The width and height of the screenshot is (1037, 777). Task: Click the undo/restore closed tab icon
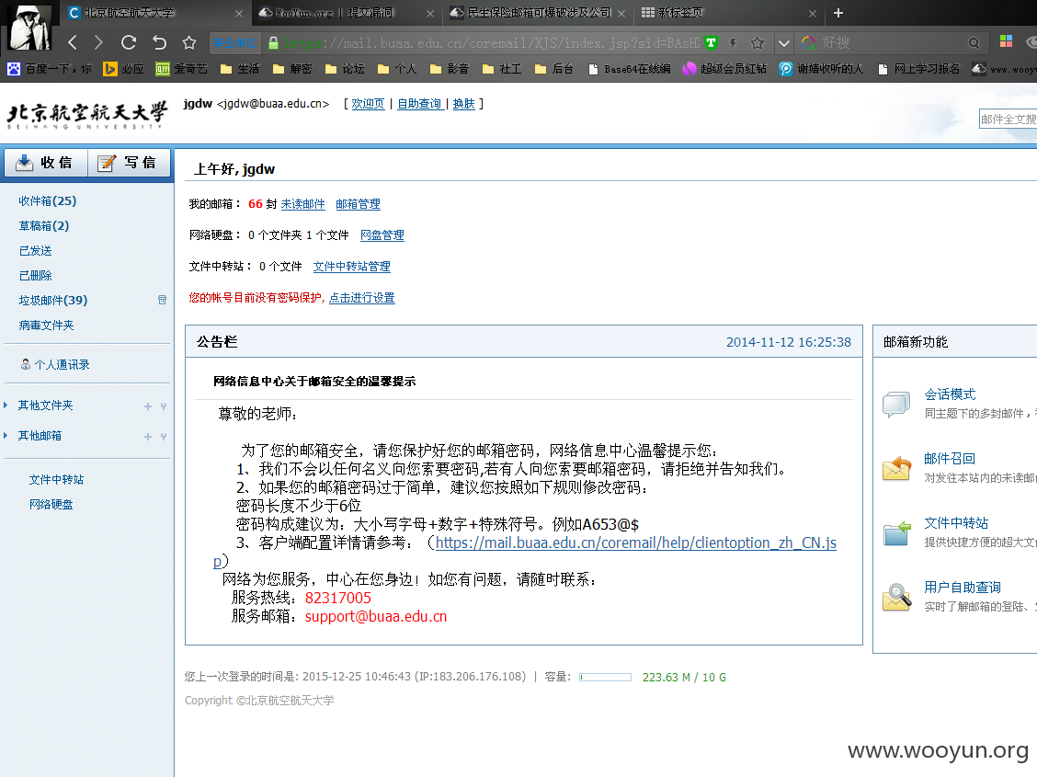(x=159, y=43)
